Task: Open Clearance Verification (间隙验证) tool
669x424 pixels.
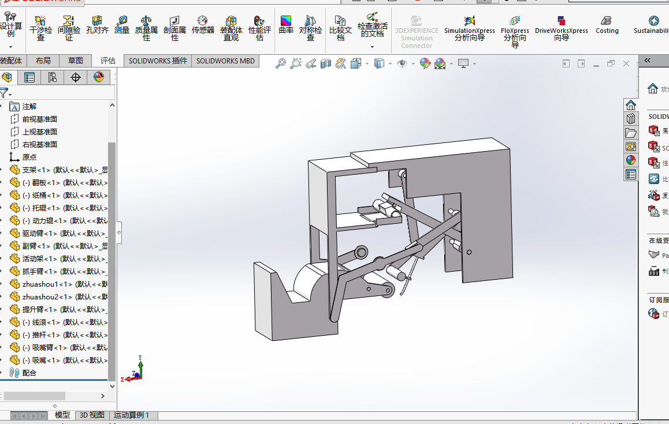Action: tap(69, 28)
